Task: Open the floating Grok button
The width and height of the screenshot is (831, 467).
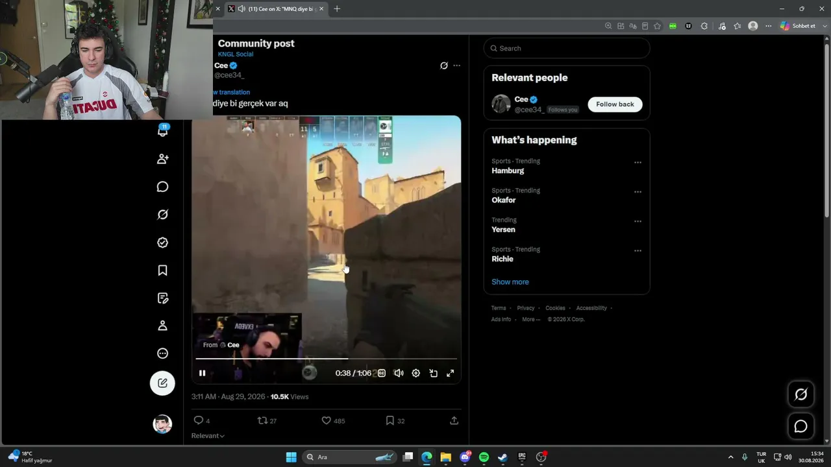Action: 801,394
